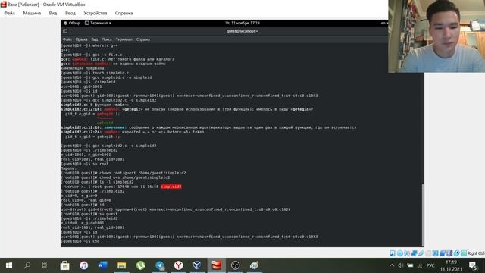
Task: Open the volume control in the system tray
Action: click(401, 265)
